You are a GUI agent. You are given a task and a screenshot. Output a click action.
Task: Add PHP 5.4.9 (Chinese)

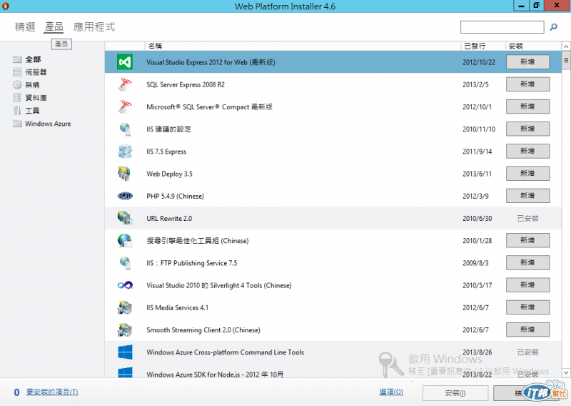(527, 196)
